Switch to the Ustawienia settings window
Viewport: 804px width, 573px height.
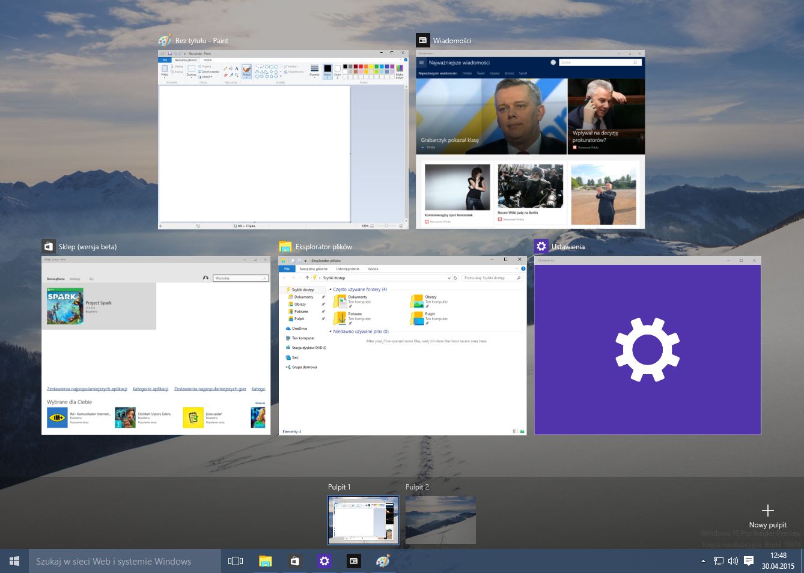(648, 345)
